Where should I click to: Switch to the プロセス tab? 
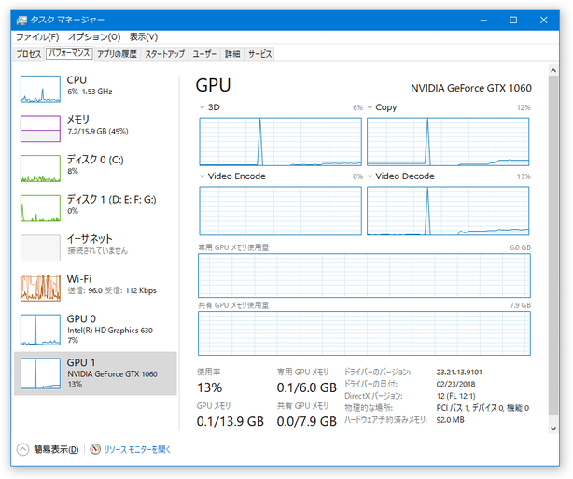tap(29, 54)
